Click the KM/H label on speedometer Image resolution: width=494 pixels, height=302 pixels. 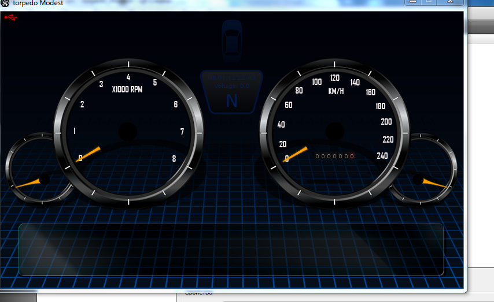click(336, 91)
